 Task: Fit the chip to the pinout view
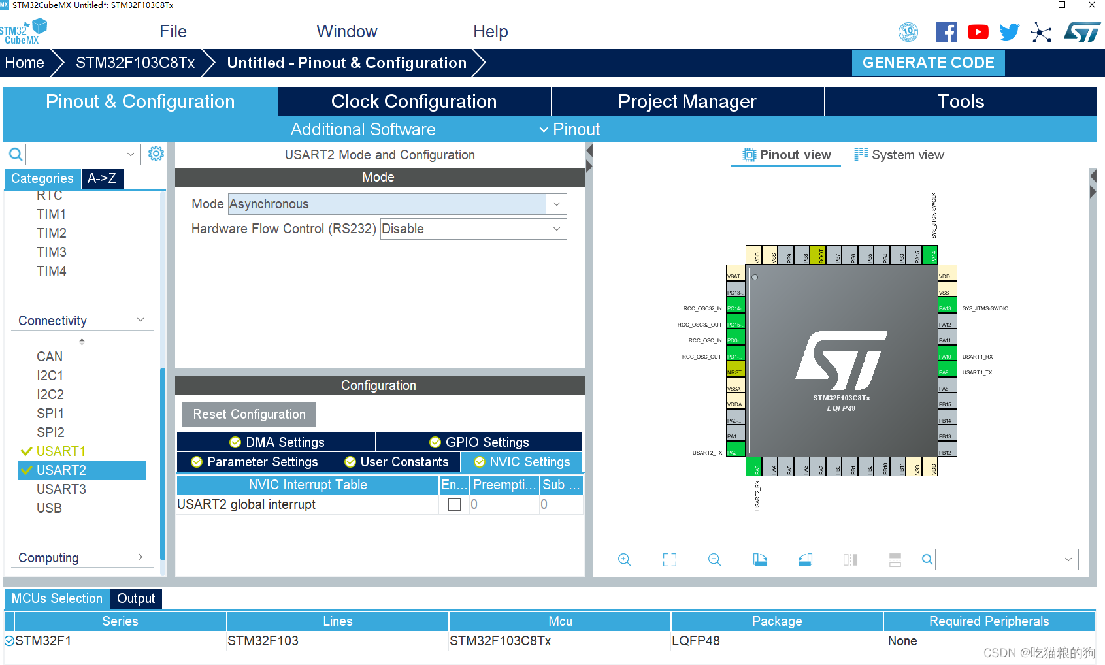pyautogui.click(x=670, y=560)
